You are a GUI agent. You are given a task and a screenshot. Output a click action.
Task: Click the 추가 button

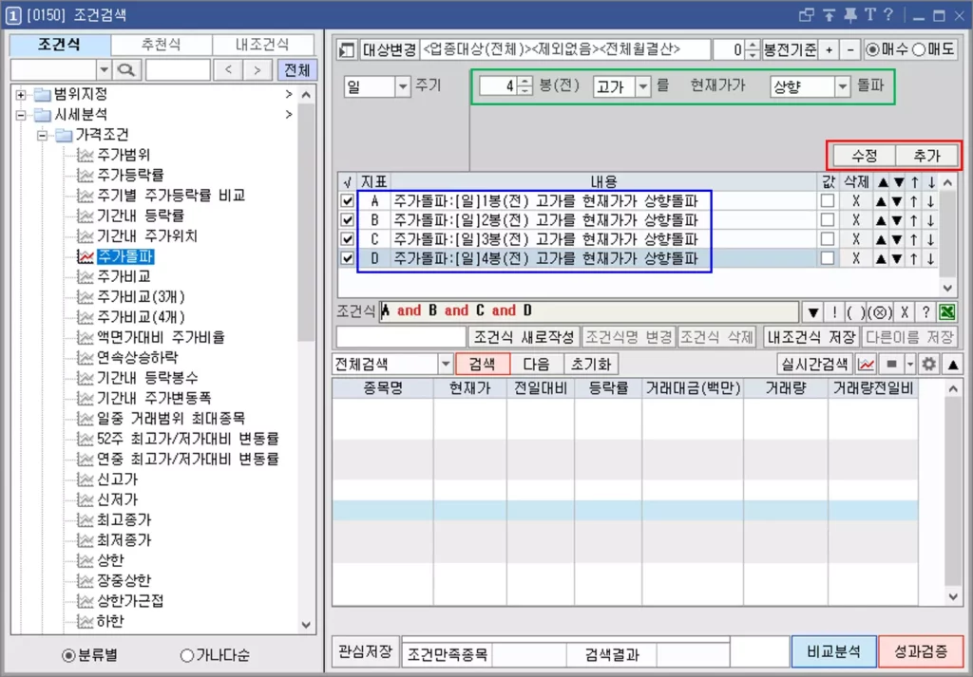click(927, 156)
